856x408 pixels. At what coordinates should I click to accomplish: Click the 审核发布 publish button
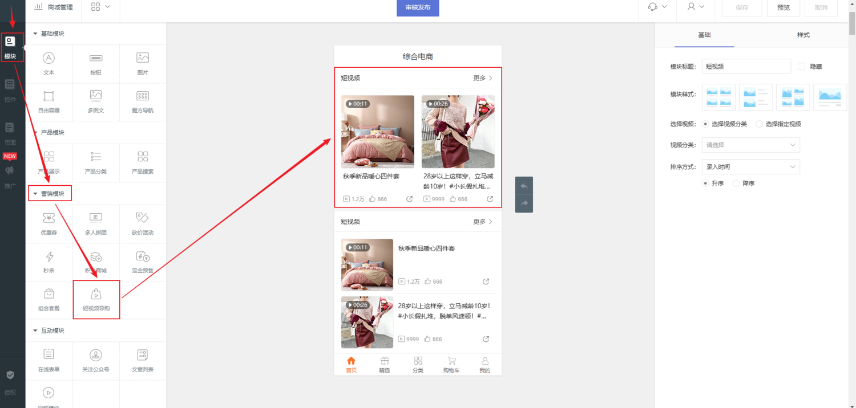point(418,7)
